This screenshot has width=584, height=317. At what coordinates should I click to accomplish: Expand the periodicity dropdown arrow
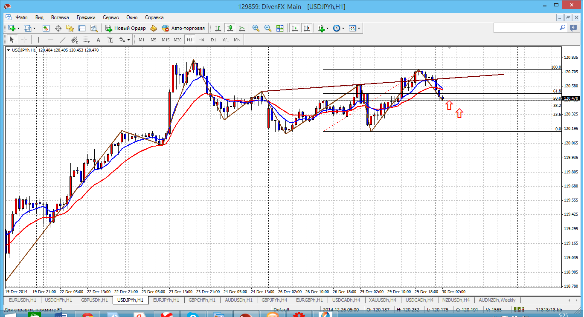343,29
